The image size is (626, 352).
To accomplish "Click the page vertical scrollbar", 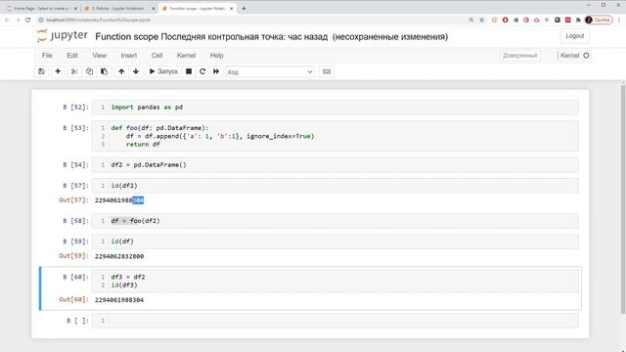I will [x=623, y=199].
